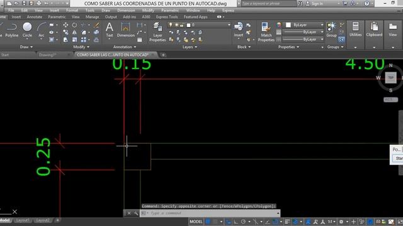Open annotation scale 1:1 dropdown
The width and height of the screenshot is (403, 226).
(332, 222)
